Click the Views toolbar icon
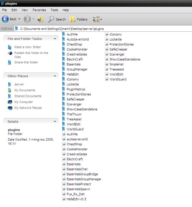192x207 pixels. pos(96,19)
